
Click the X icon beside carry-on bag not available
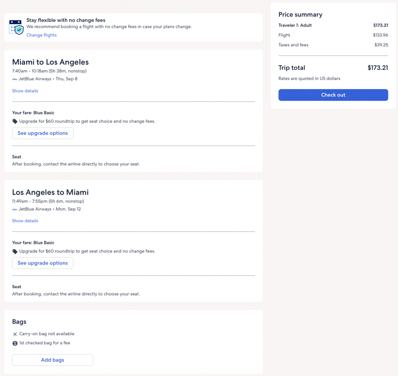[15, 334]
